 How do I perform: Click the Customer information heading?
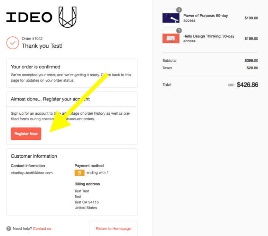tap(34, 156)
